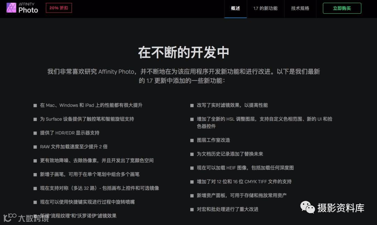Open the 技术规格 tab
Image resolution: width=377 pixels, height=225 pixels.
click(x=300, y=8)
